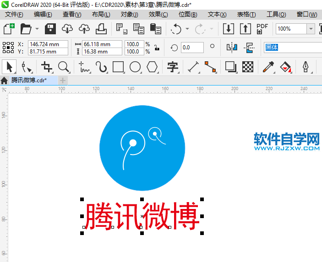Viewport: 322px width, 262px height.
Task: Click inside the 100% zoom field
Action: [291, 29]
